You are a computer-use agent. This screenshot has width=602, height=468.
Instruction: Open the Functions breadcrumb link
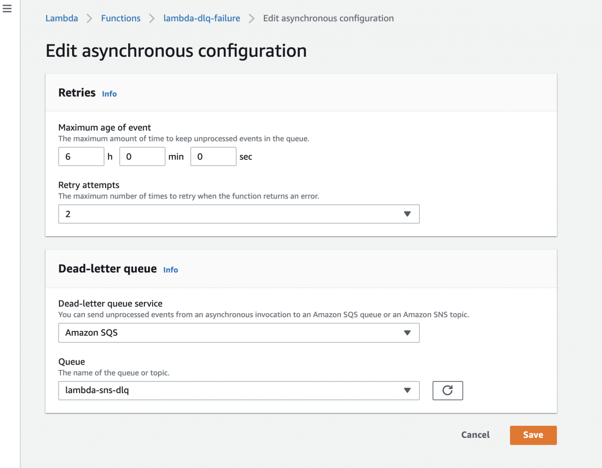point(120,18)
